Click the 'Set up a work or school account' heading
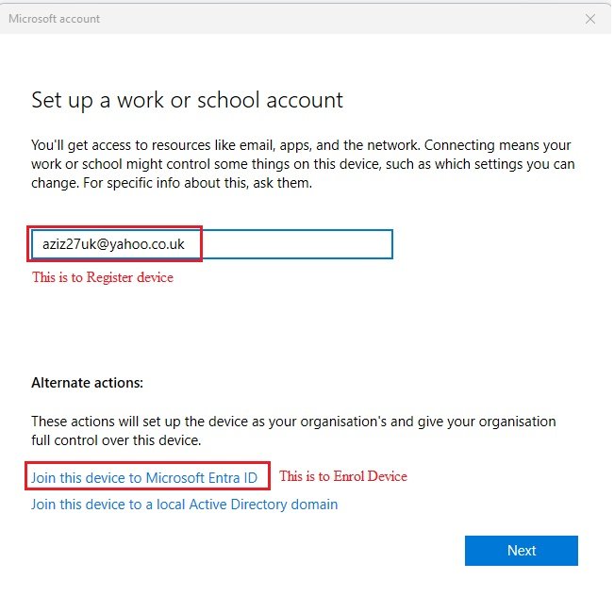Screen dimensions: 614x596 click(x=187, y=100)
